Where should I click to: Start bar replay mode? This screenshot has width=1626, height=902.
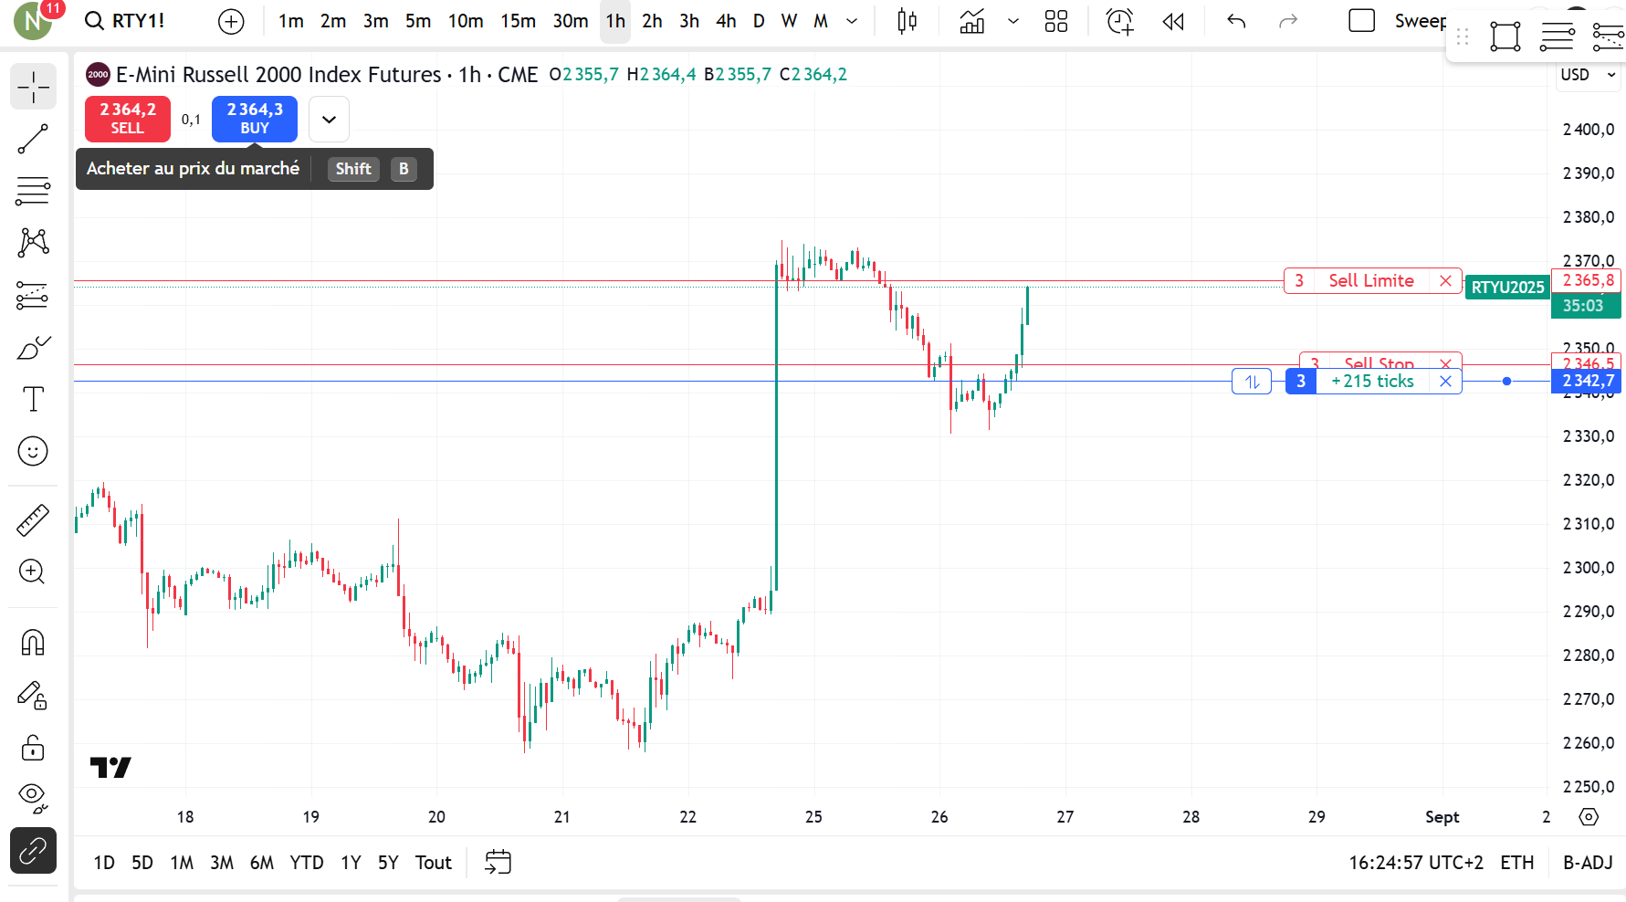1173,21
